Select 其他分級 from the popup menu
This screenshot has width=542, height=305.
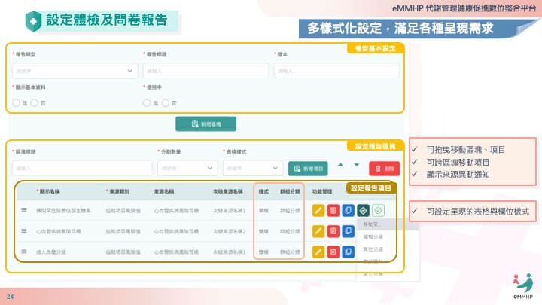coord(373,249)
